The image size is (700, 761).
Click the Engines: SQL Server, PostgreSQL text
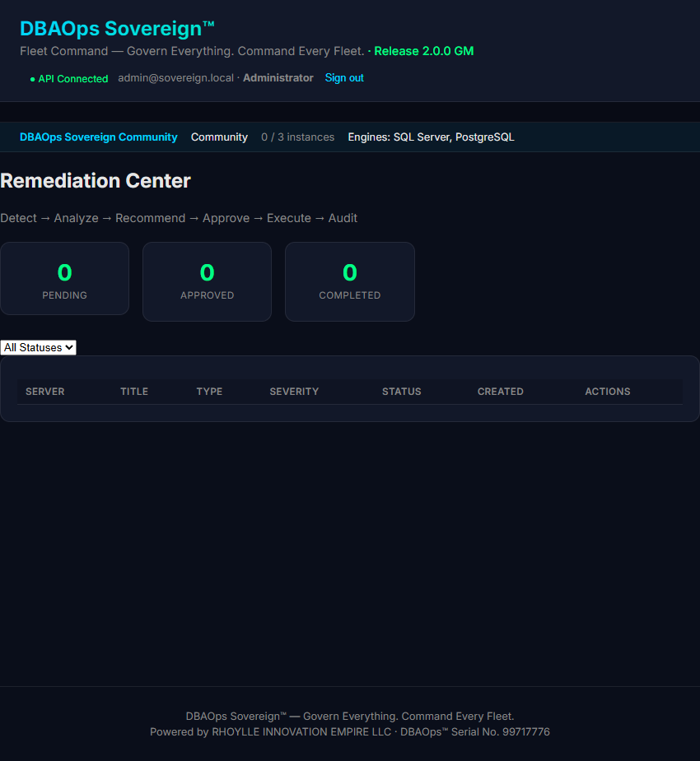click(431, 137)
